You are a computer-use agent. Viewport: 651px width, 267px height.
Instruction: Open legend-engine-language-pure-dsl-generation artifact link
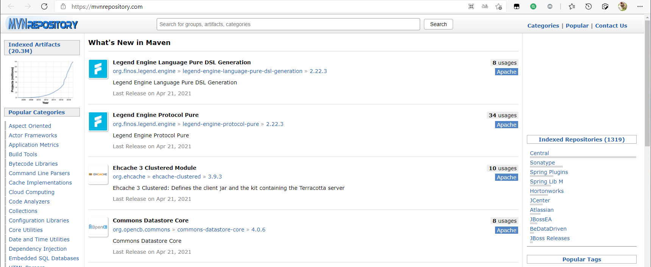tap(243, 71)
